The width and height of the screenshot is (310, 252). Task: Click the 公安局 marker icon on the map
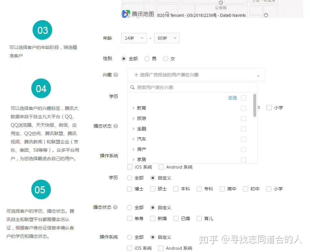[221, 3]
